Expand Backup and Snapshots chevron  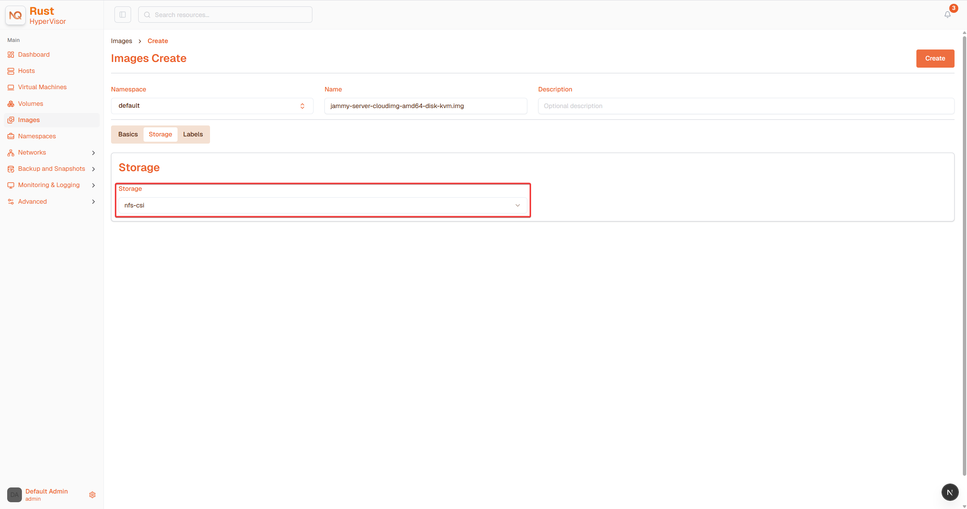tap(93, 169)
